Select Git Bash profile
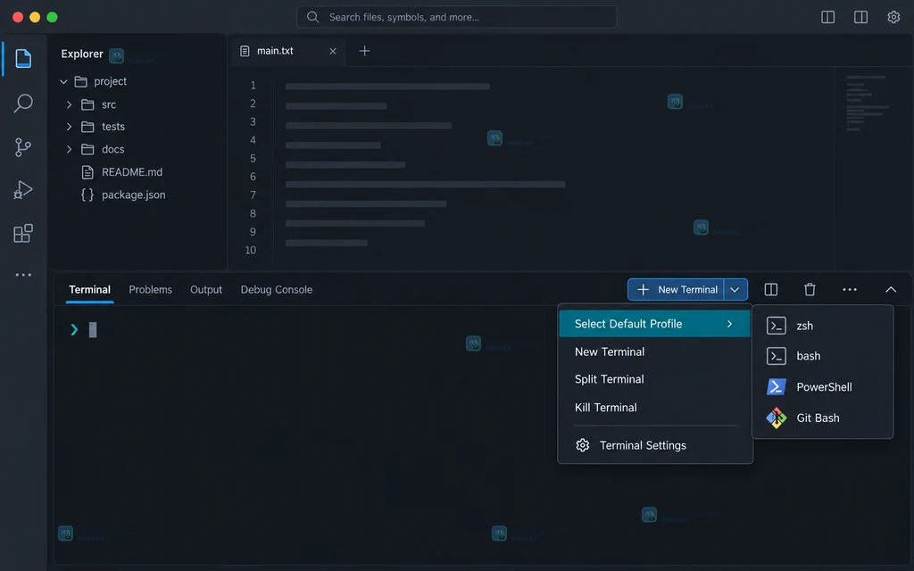Viewport: 914px width, 571px height. tap(822, 418)
